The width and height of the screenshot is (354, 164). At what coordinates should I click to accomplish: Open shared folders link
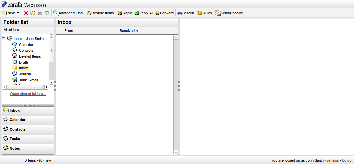28,94
